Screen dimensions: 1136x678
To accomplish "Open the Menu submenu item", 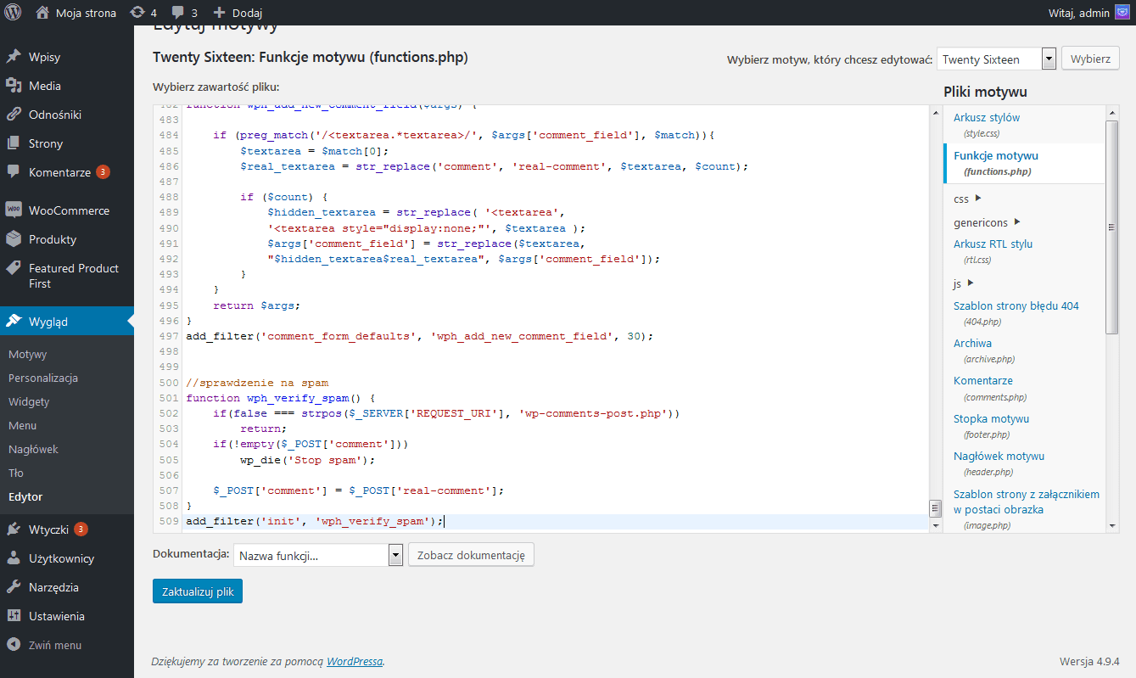I will click(23, 425).
